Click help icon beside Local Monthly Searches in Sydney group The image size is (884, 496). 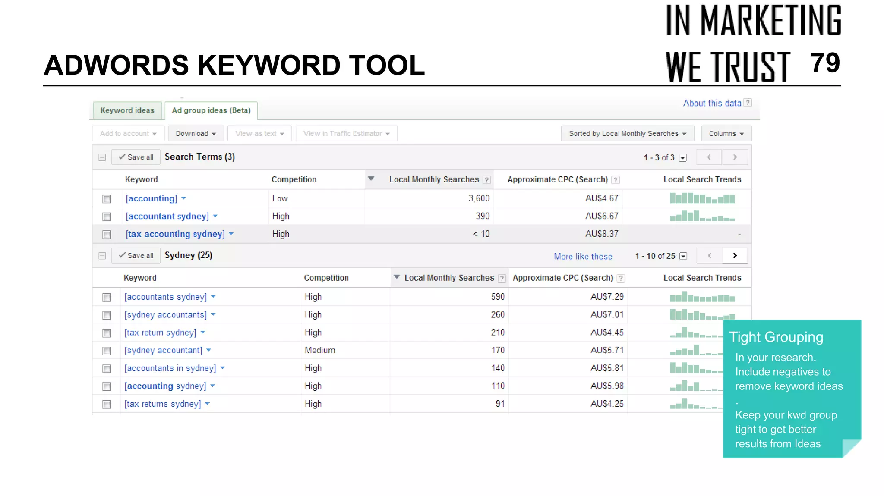pos(502,278)
